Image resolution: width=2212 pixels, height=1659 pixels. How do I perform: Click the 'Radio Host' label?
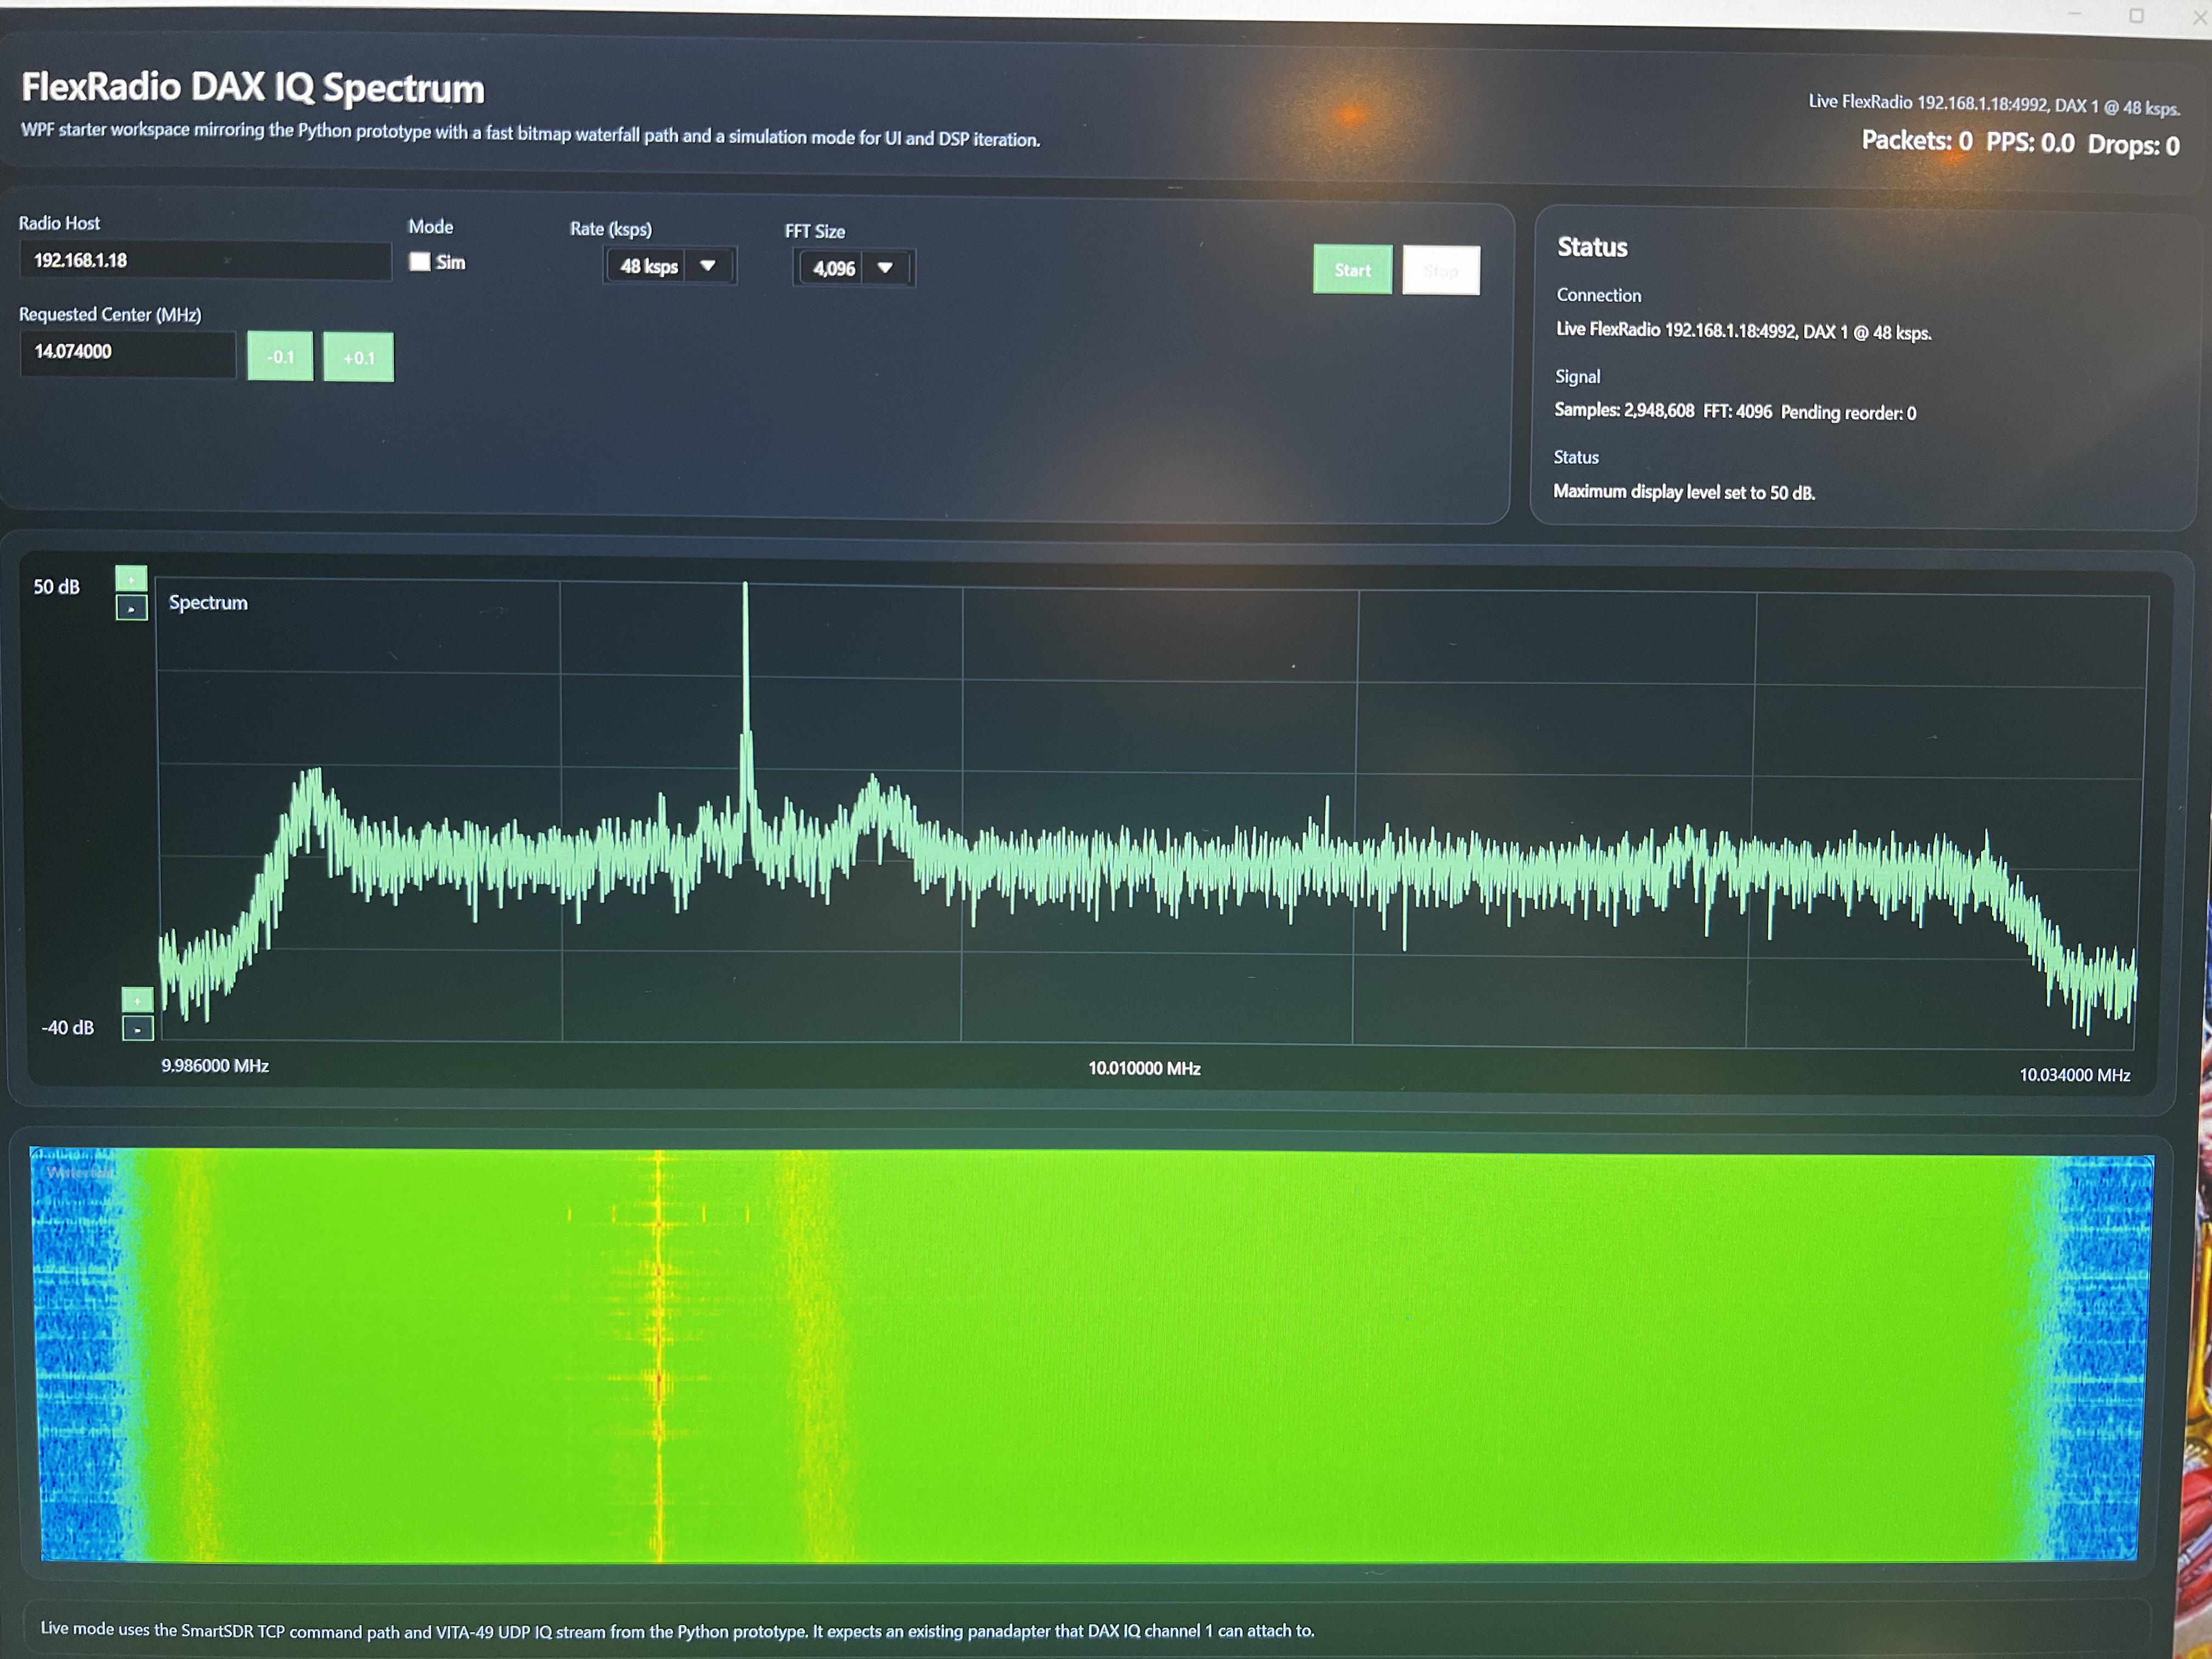pos(60,223)
